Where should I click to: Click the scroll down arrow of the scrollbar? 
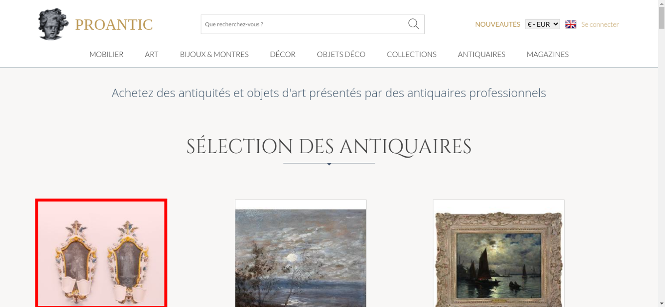661,303
